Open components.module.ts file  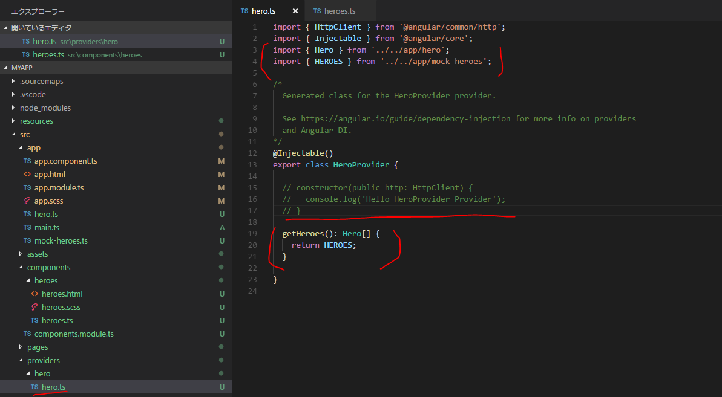tap(74, 334)
